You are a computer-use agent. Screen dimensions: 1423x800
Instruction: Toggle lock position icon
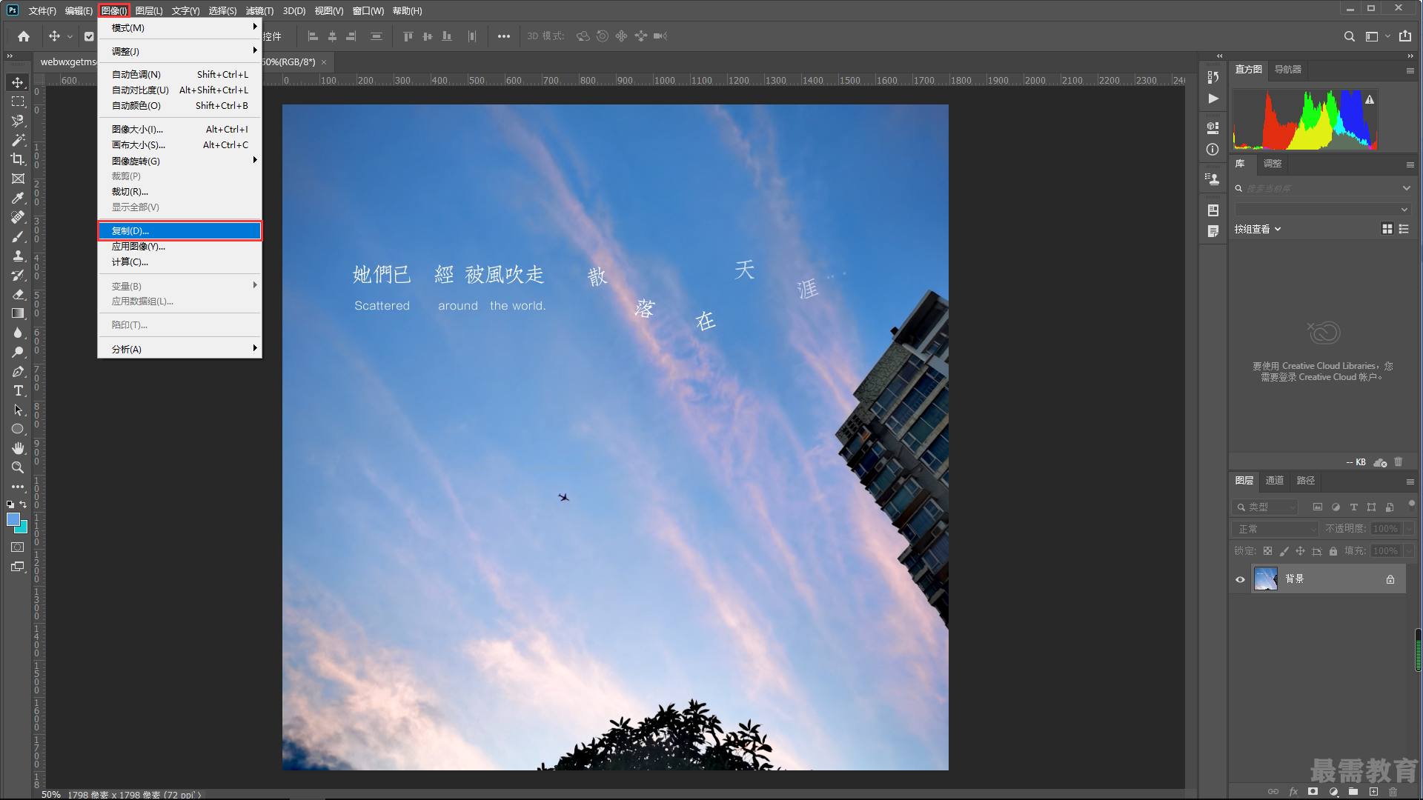click(1300, 551)
